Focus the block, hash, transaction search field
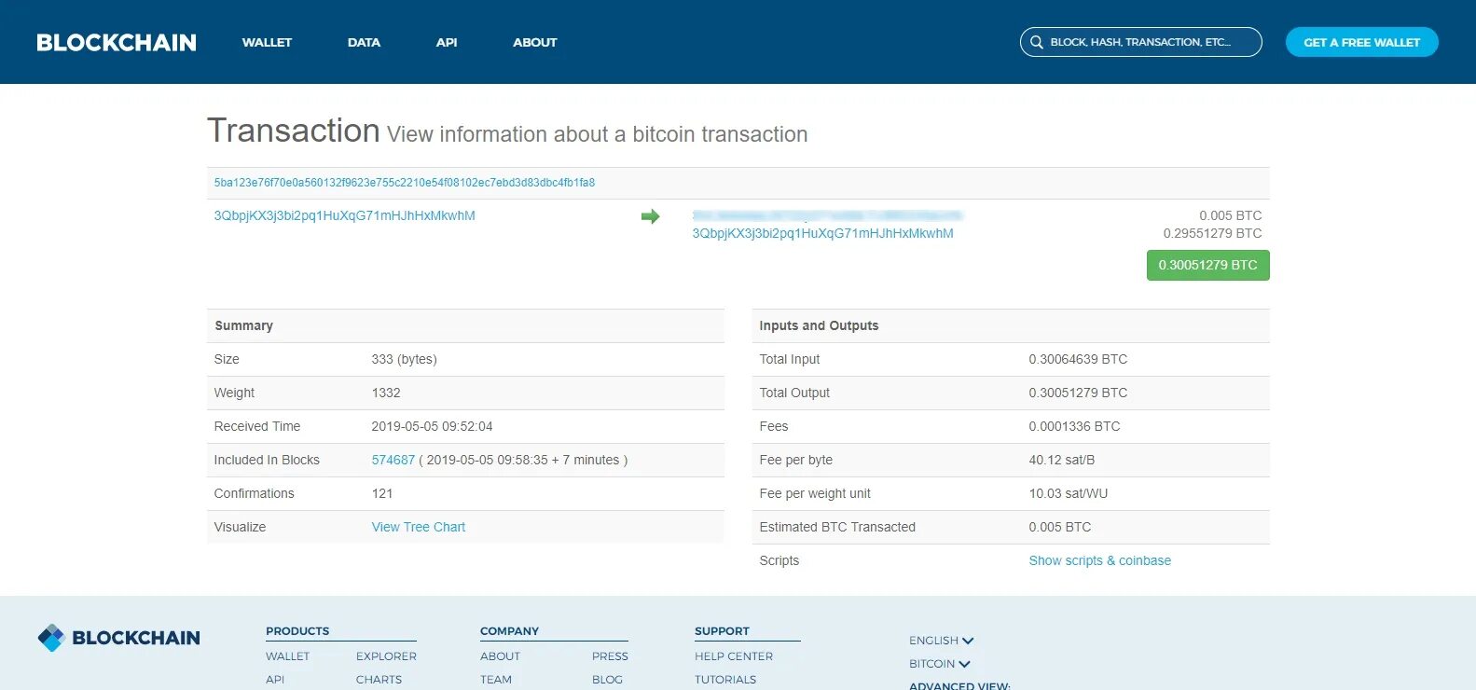1476x690 pixels. [1141, 42]
